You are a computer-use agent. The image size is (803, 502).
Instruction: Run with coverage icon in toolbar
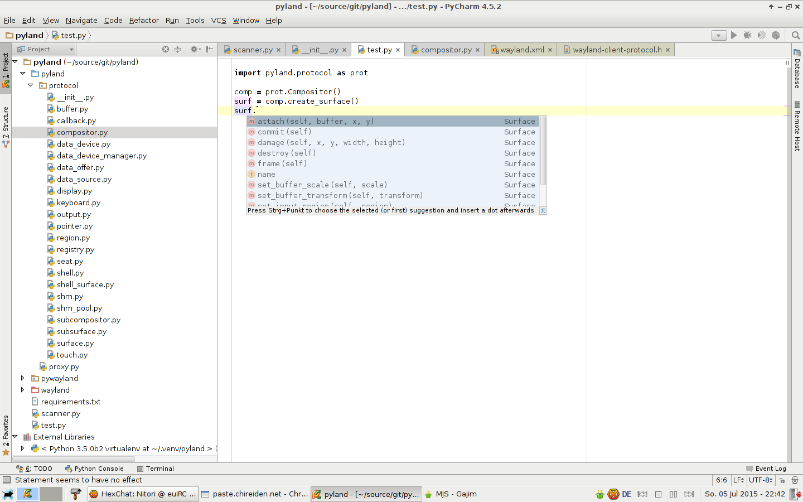coord(762,35)
